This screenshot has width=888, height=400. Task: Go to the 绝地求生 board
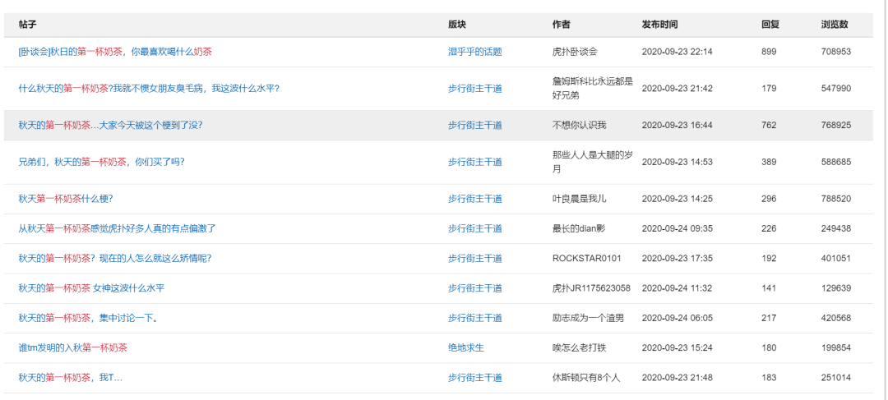coord(466,347)
